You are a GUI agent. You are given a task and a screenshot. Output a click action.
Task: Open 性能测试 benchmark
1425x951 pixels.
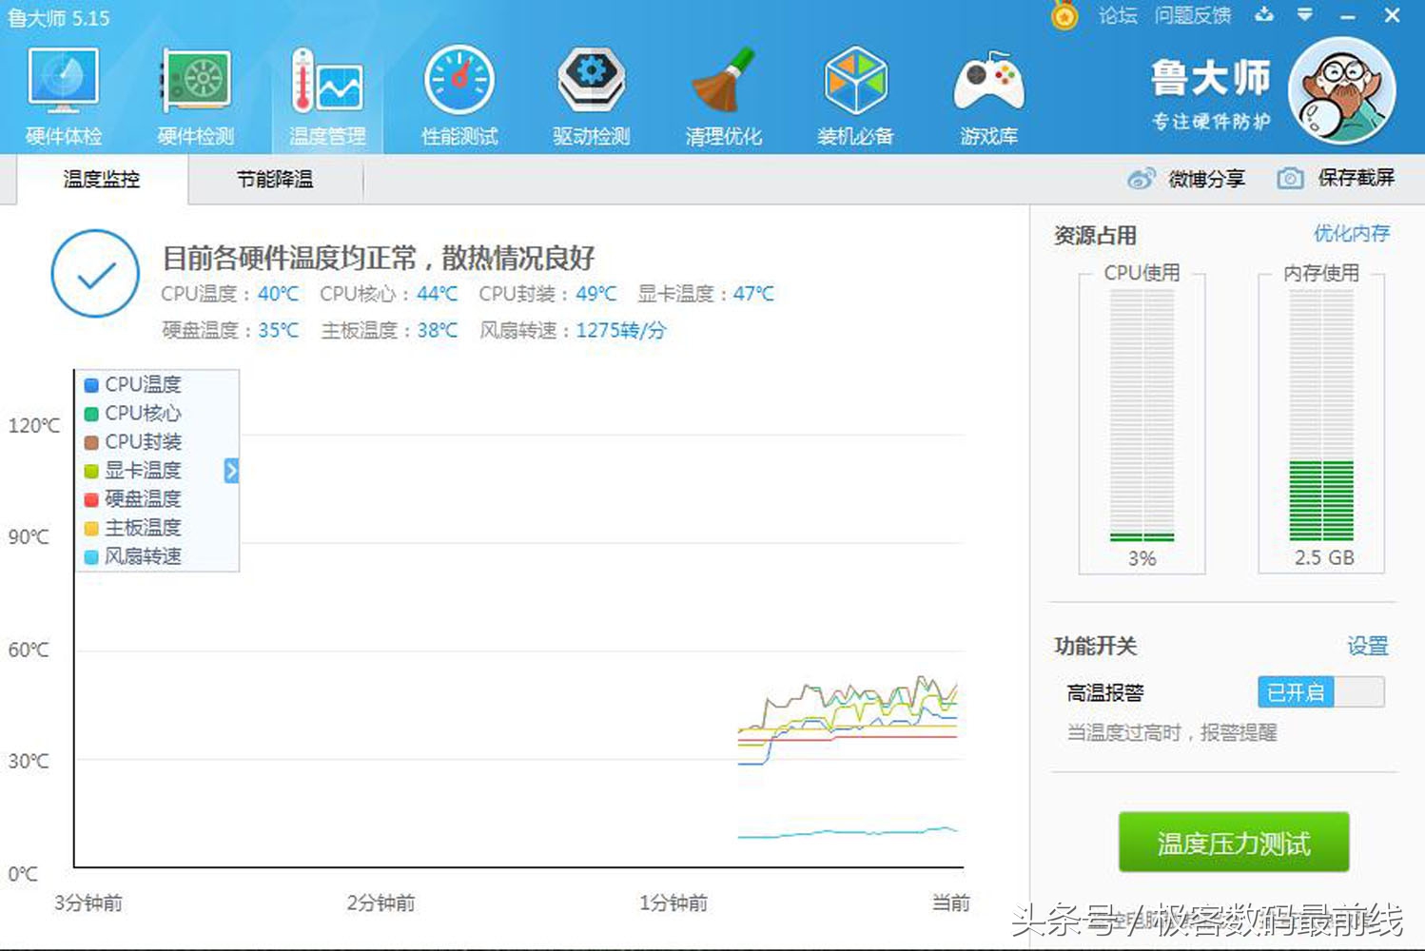(459, 92)
